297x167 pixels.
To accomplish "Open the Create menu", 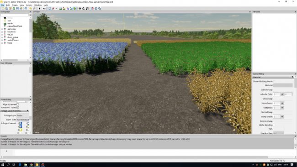I will point(15,5).
